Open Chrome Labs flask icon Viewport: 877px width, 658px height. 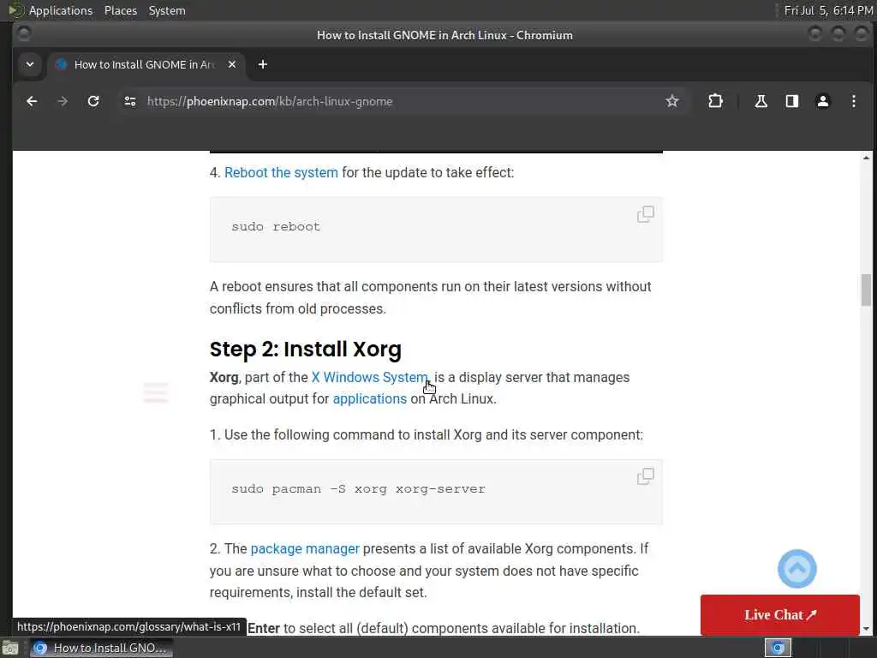tap(761, 101)
